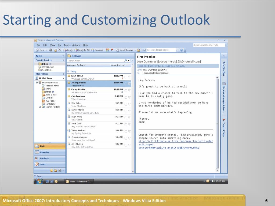The height and width of the screenshot is (206, 275).
Task: Click the blue Help question mark icon
Action: [x=182, y=50]
